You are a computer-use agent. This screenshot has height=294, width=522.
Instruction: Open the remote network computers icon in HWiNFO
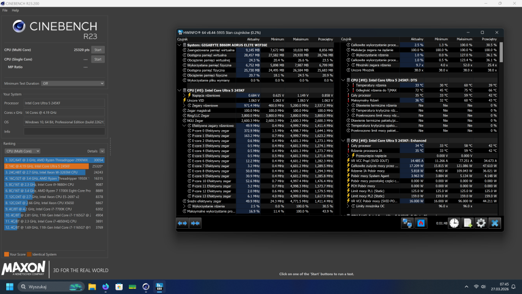407,223
